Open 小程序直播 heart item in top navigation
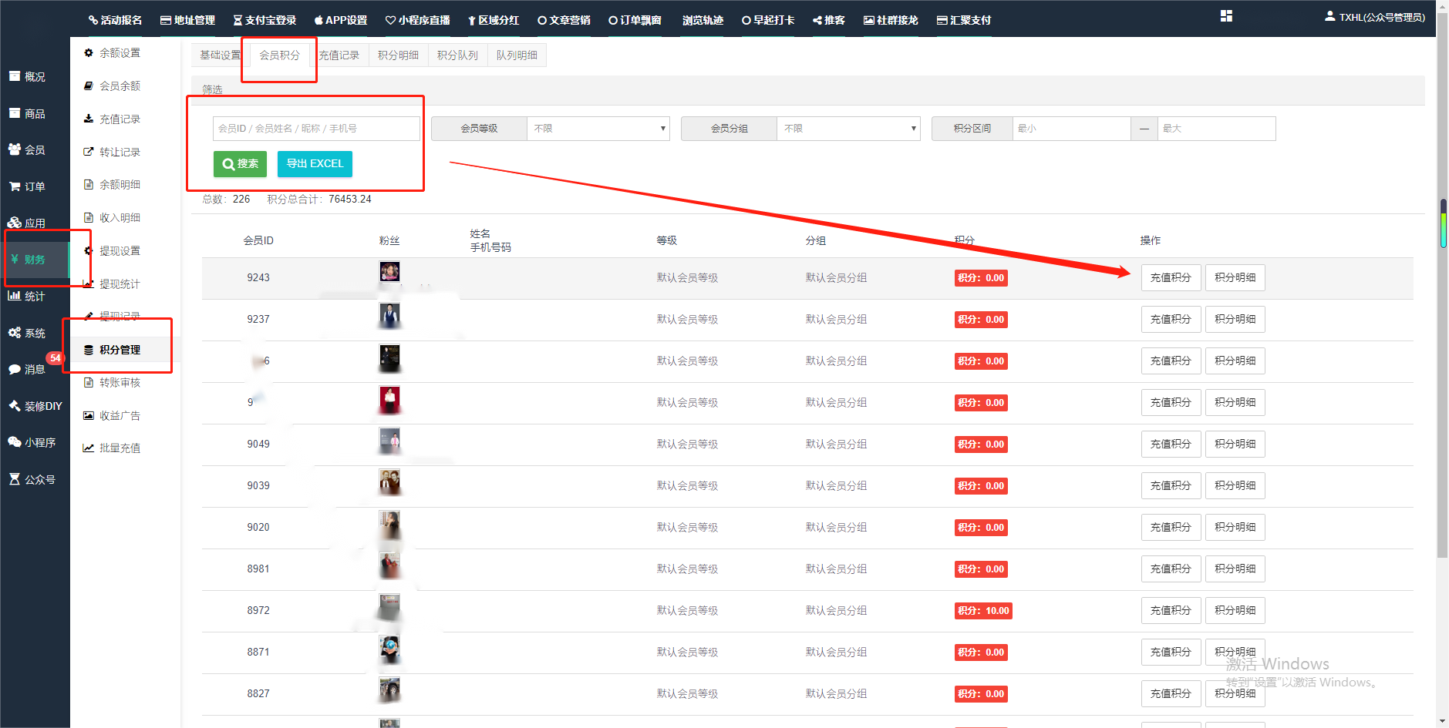The width and height of the screenshot is (1449, 728). click(417, 20)
